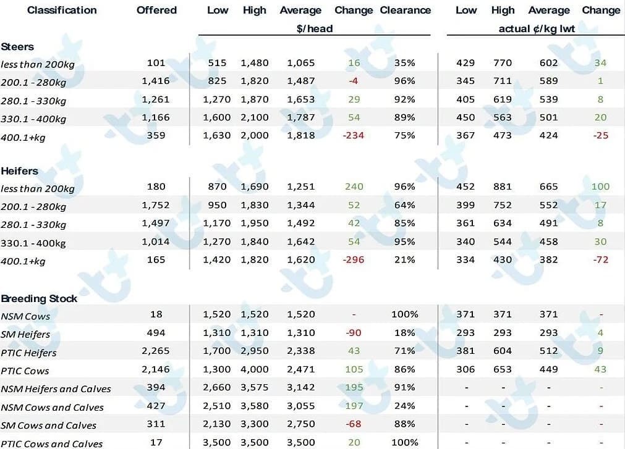Click the actual ¢/kg lwt unit label
Screen dimensions: 625x449
(537, 28)
